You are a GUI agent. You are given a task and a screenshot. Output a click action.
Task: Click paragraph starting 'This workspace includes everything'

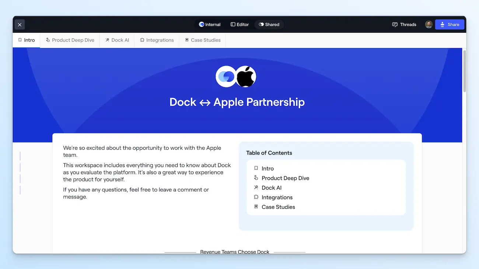(147, 172)
